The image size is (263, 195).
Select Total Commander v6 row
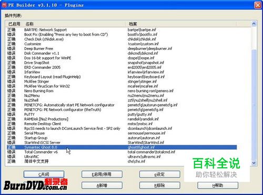point(122,152)
